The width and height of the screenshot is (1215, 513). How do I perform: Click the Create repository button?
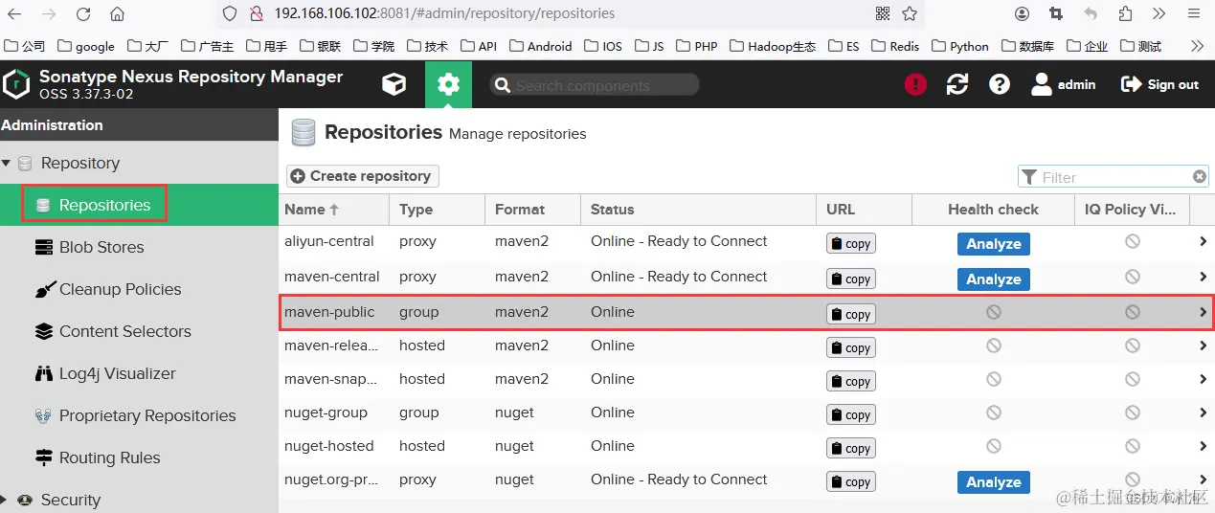tap(363, 176)
